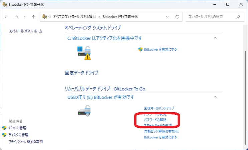
Task: Click BitLocker を無効にする link
Action: 160,137
